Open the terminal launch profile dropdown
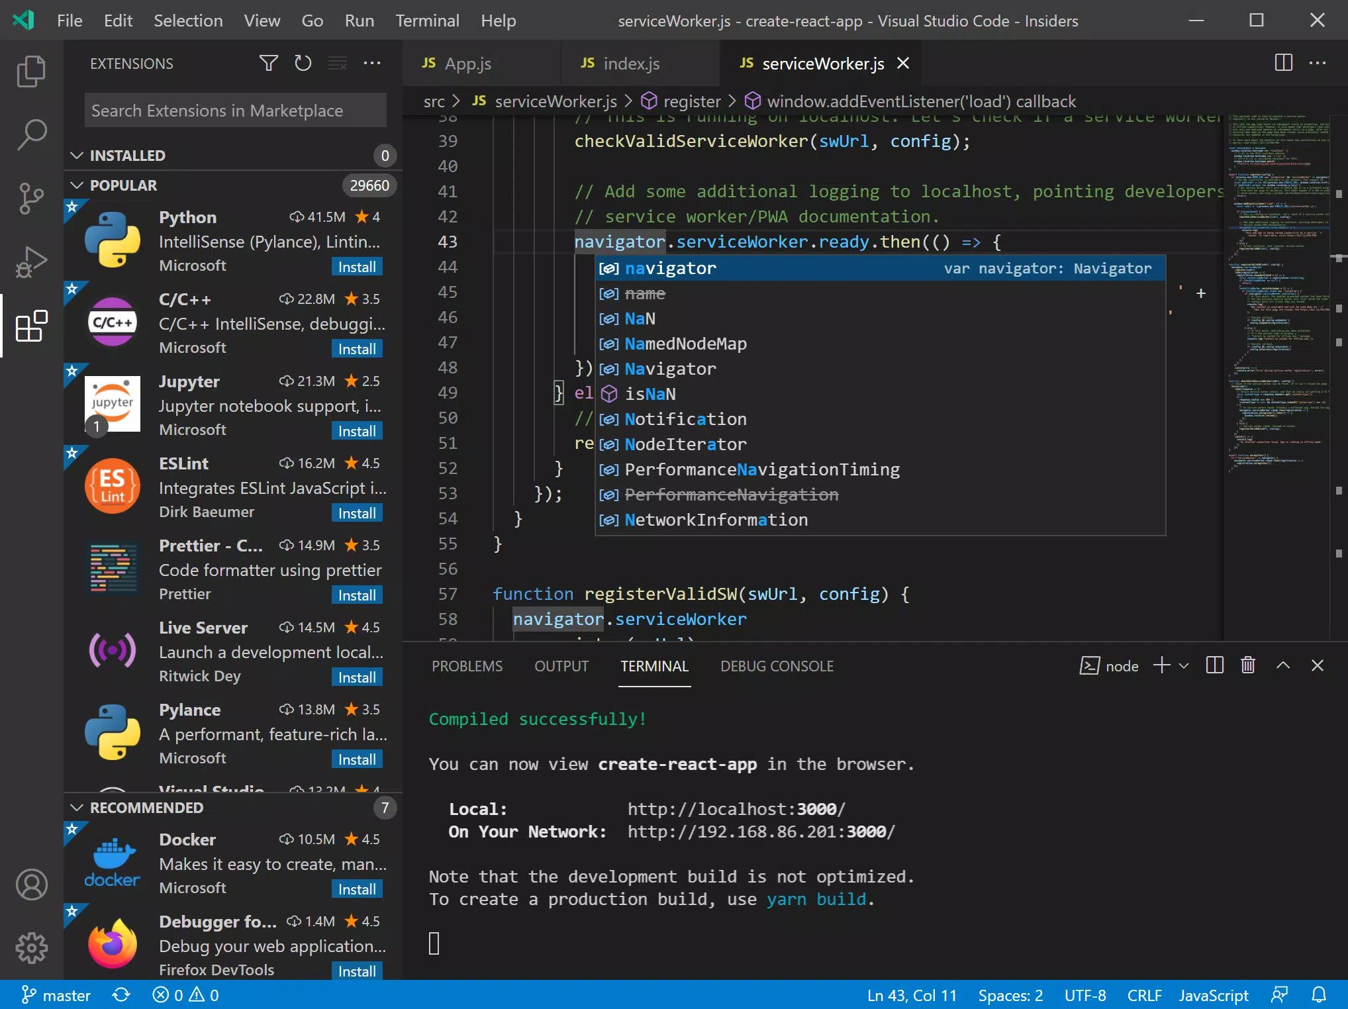This screenshot has width=1348, height=1009. (x=1184, y=665)
